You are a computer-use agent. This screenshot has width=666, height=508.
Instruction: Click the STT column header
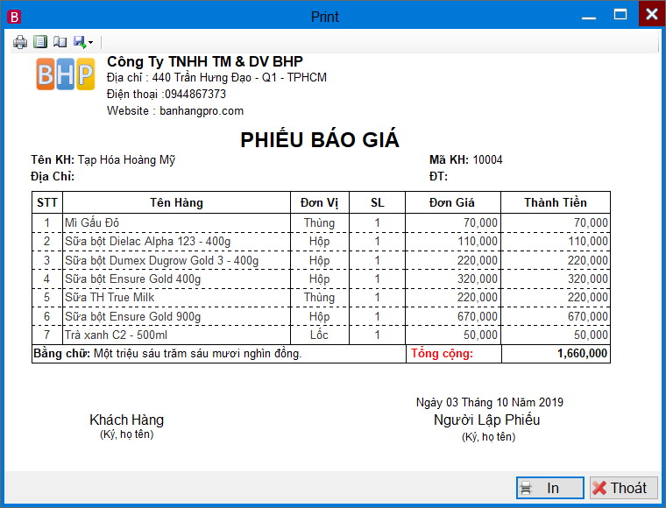pos(47,202)
